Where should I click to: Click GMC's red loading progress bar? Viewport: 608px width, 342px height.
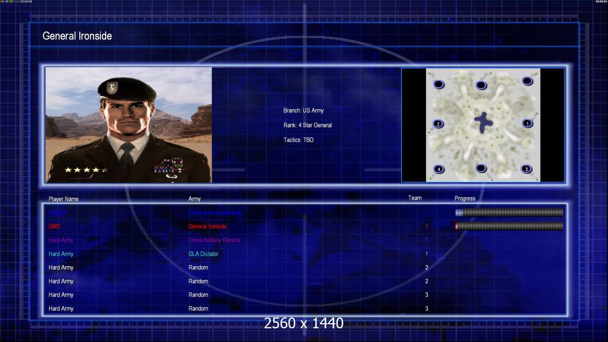tap(509, 226)
